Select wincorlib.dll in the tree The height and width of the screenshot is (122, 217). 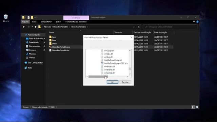click(x=109, y=73)
